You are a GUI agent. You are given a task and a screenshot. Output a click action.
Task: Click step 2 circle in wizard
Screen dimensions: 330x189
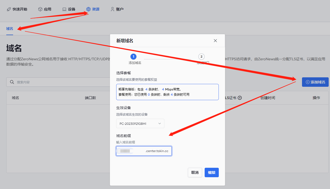tap(201, 57)
